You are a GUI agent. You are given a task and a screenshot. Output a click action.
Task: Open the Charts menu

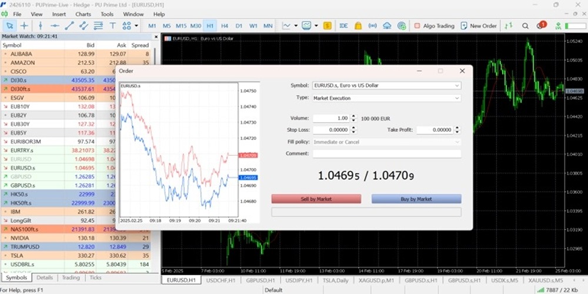(83, 14)
